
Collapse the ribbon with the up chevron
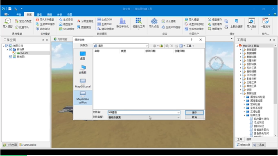[269, 14]
